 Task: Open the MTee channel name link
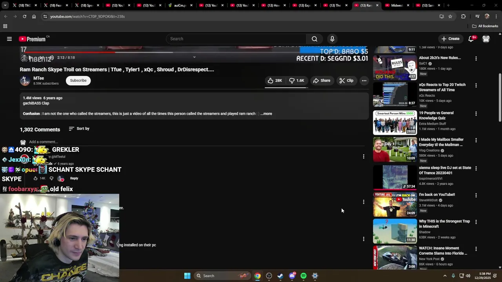click(x=38, y=78)
